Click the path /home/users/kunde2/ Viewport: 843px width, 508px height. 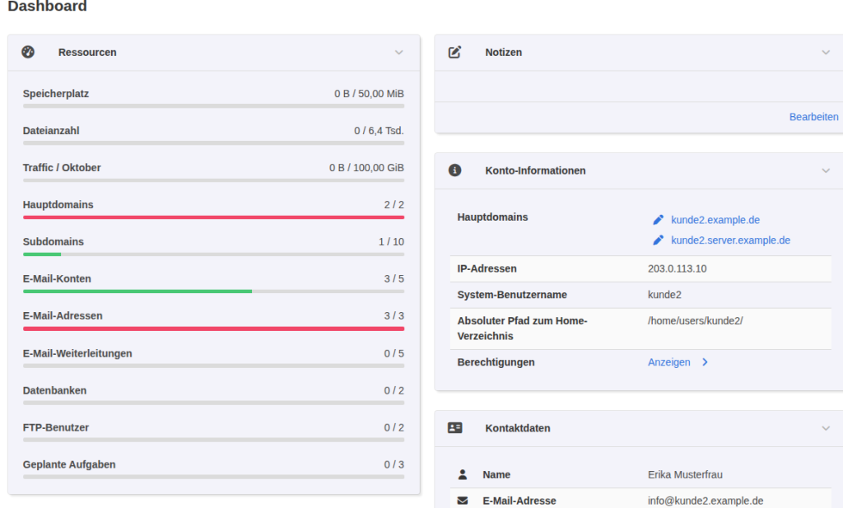695,321
